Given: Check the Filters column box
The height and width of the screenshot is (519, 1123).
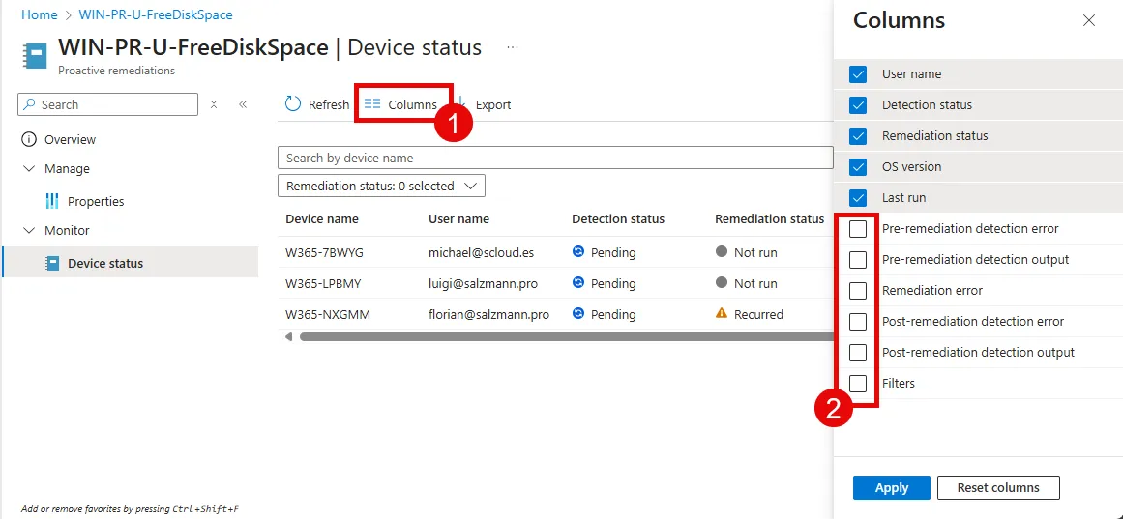Looking at the screenshot, I should (x=857, y=383).
